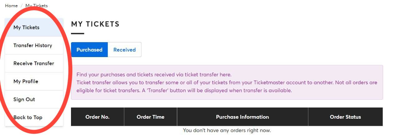The width and height of the screenshot is (399, 140).
Task: Click the 'You don't have any orders' message
Action: click(x=227, y=130)
